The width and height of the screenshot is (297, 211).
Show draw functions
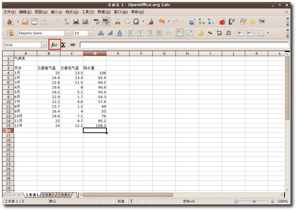click(232, 22)
